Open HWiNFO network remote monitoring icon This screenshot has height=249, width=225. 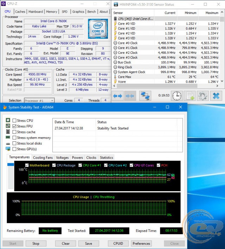pos(145,96)
